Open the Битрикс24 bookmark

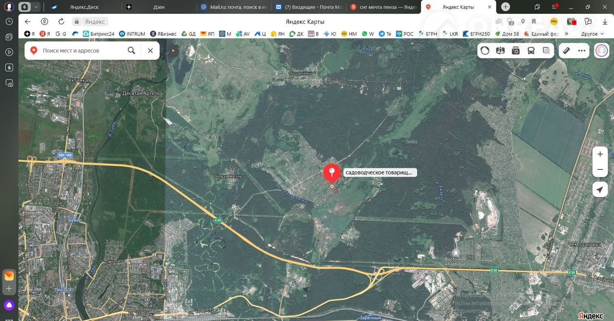(x=99, y=34)
